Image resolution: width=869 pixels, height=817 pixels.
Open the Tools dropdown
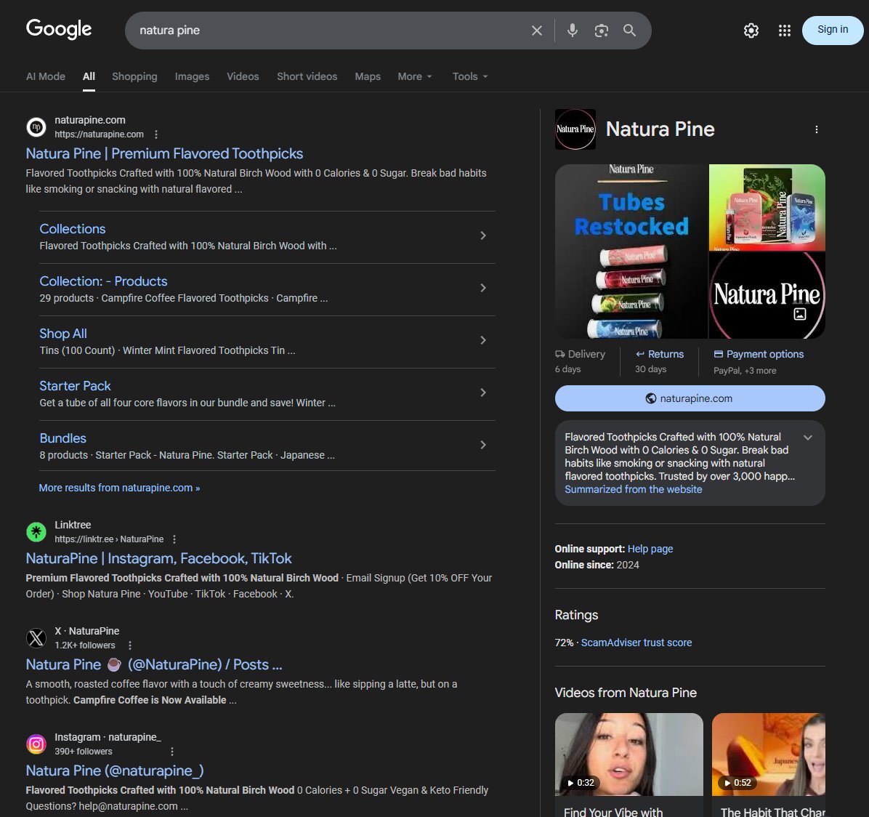[x=470, y=76]
